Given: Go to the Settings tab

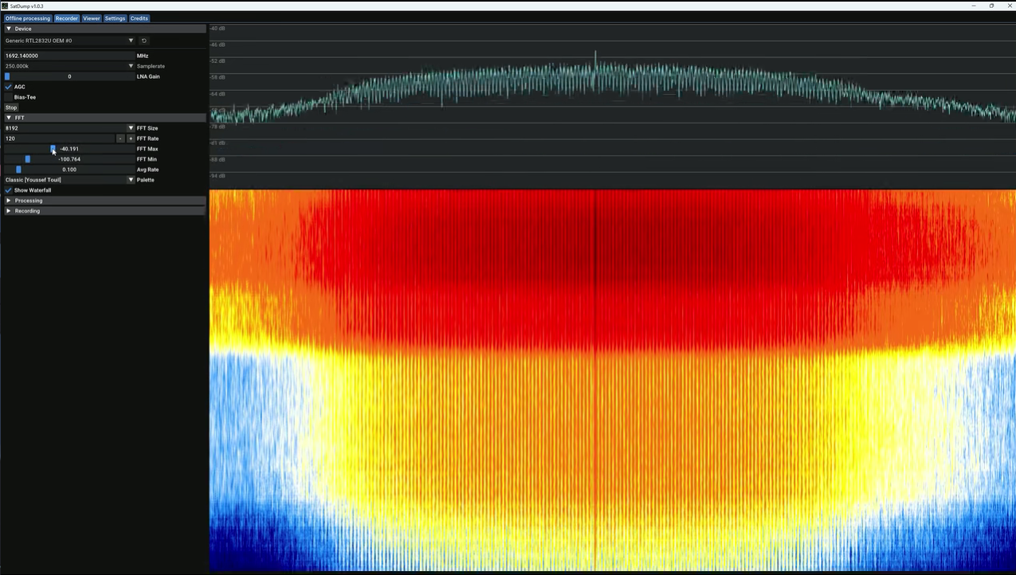Looking at the screenshot, I should pos(115,18).
